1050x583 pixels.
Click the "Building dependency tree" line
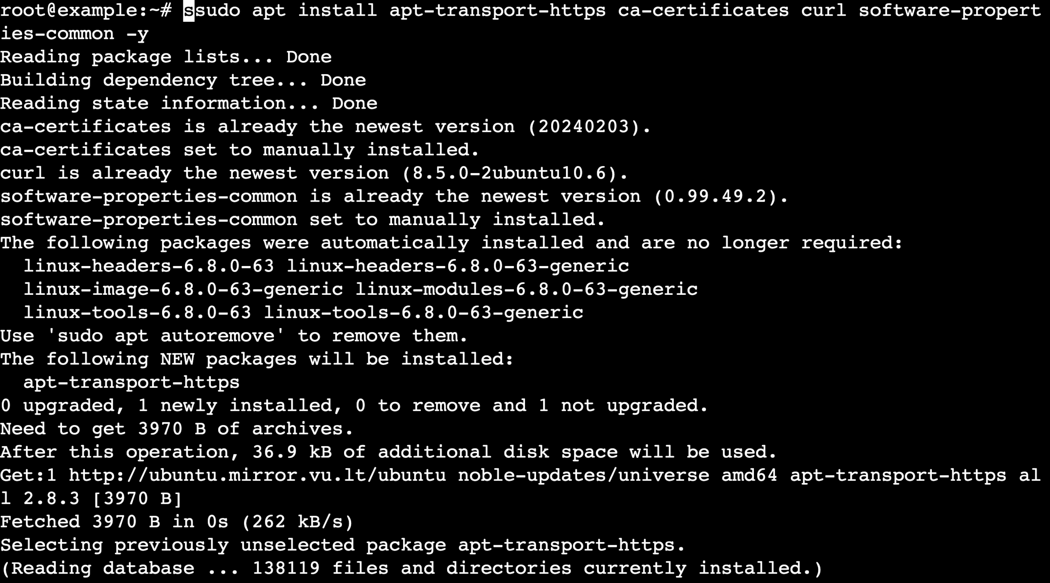pos(183,80)
